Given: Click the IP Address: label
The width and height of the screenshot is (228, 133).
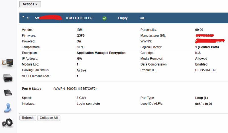Looking at the screenshot, I should tap(30, 59).
